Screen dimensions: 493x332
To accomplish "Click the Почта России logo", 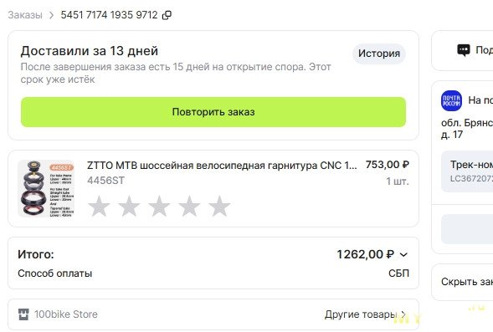I will [451, 100].
